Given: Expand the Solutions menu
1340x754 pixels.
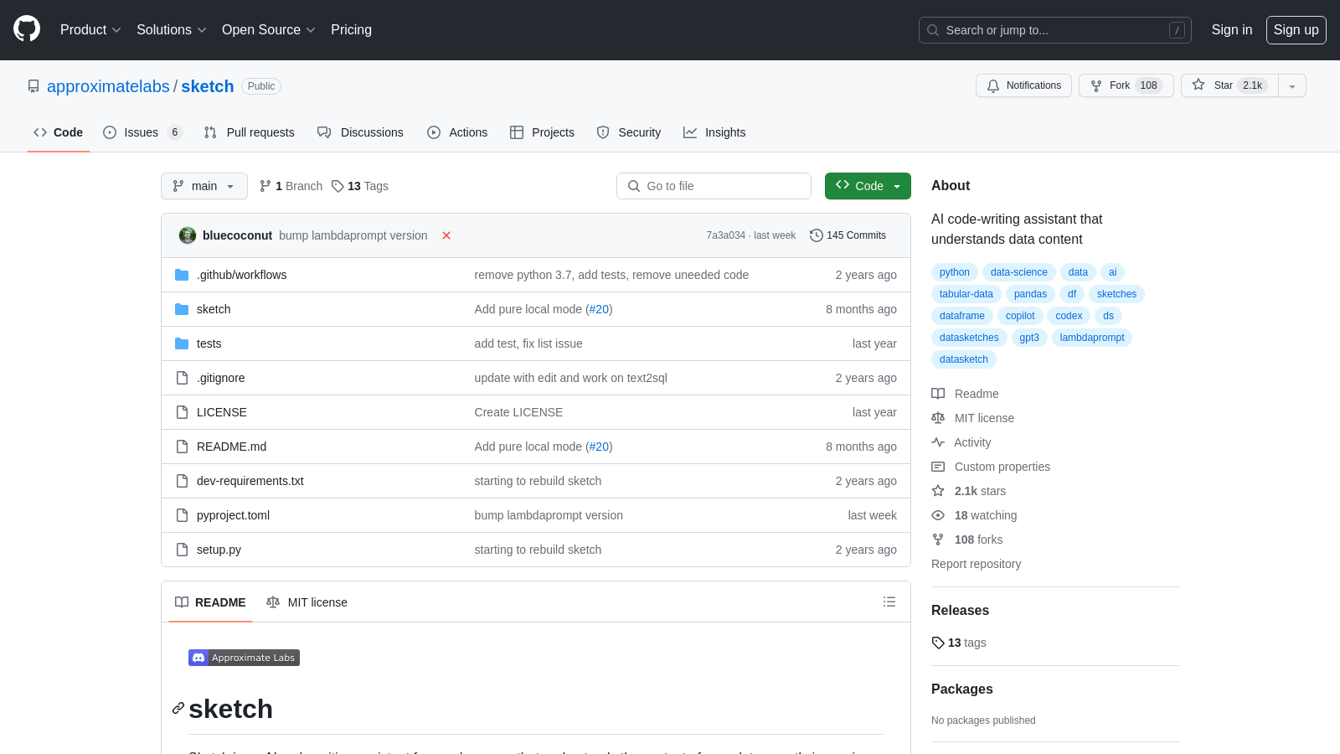Looking at the screenshot, I should [x=172, y=30].
